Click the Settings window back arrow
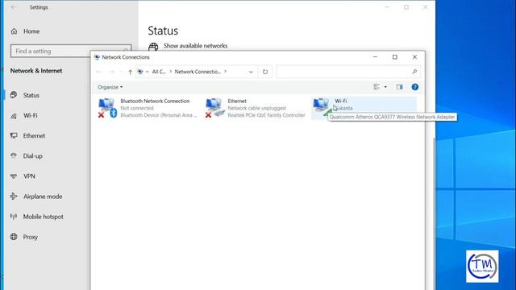This screenshot has height=290, width=516. click(14, 7)
